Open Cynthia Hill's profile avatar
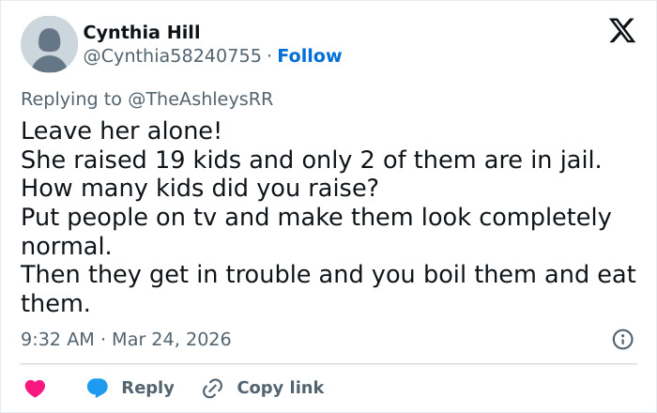 pos(49,44)
